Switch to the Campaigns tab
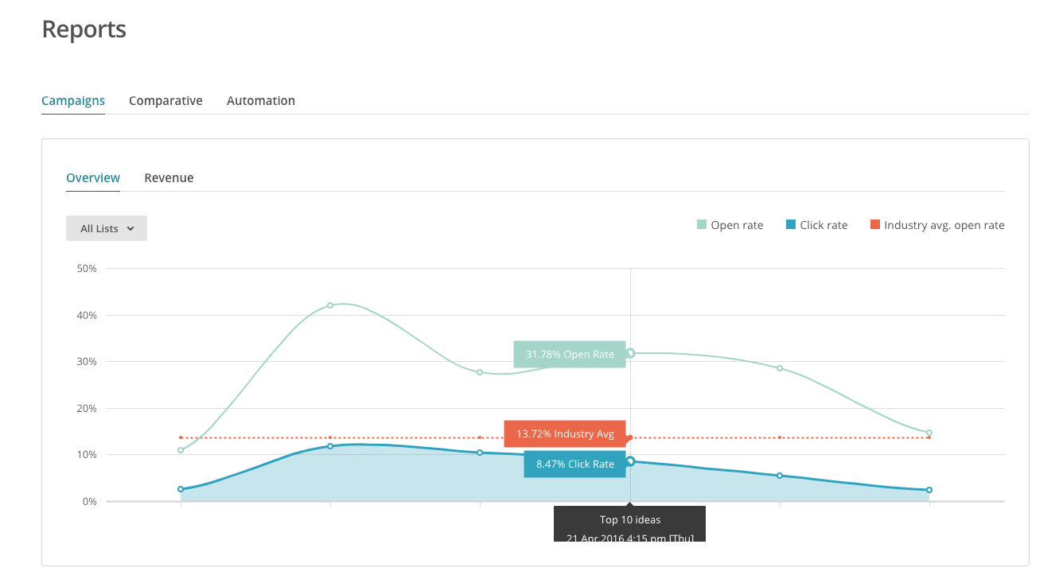 (x=73, y=101)
